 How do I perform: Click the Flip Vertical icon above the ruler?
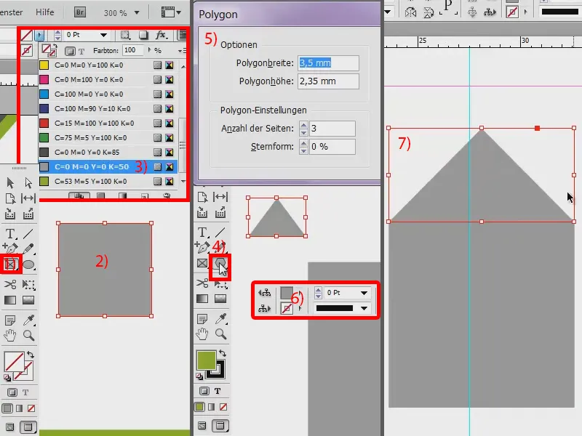click(428, 12)
